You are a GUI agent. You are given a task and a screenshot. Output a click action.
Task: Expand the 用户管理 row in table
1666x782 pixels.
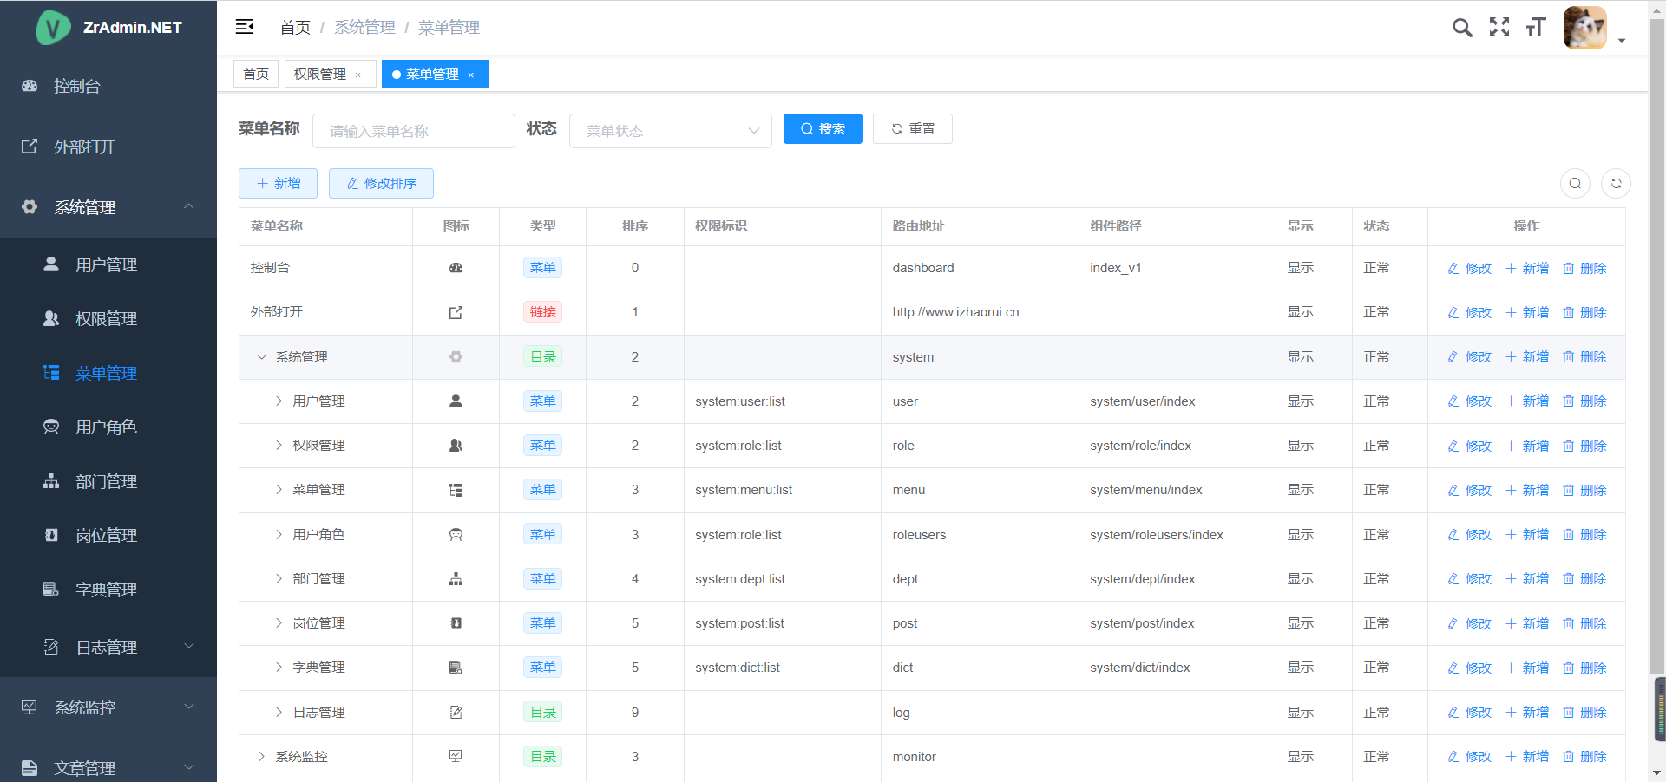pyautogui.click(x=279, y=401)
